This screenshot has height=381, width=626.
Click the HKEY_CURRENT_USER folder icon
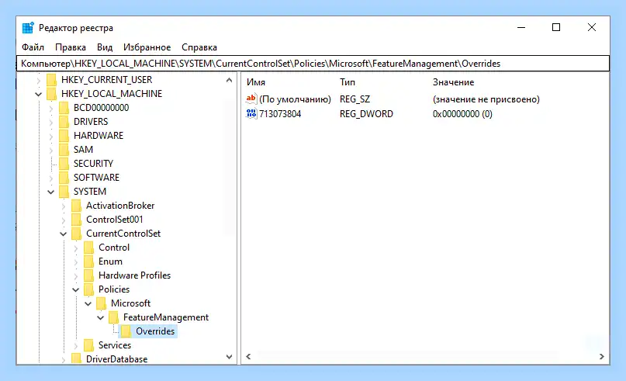(51, 80)
